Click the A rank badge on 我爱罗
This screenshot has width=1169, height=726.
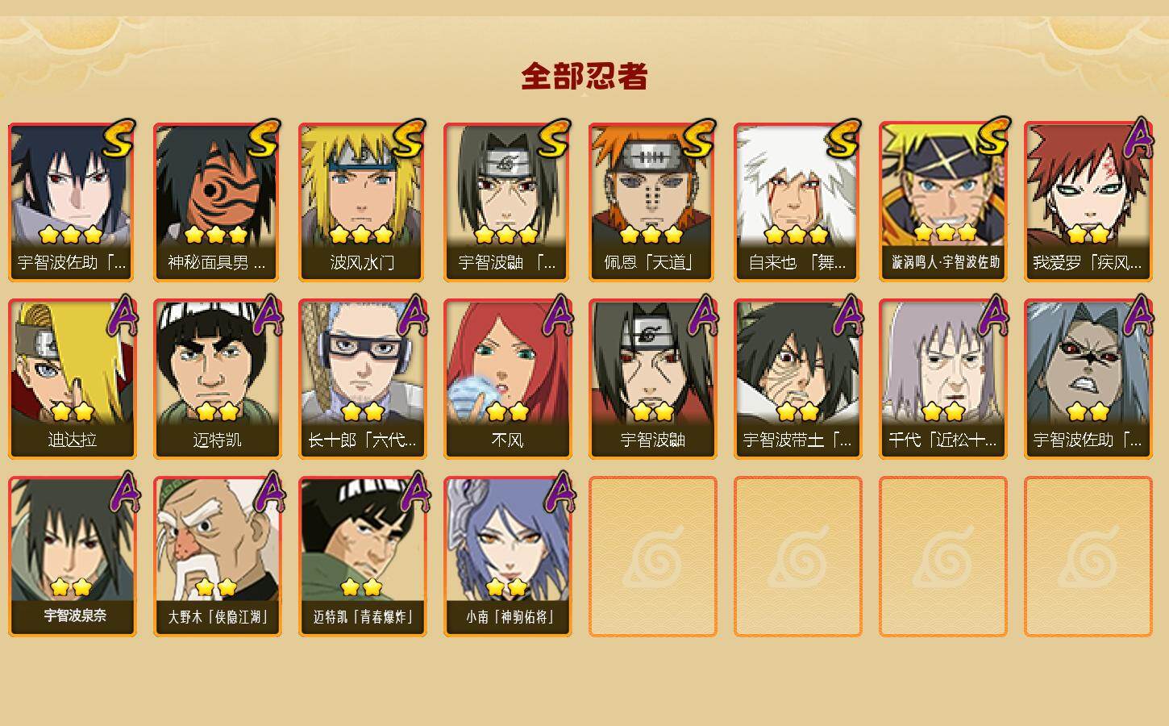coord(1138,139)
